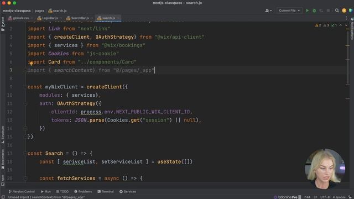Click the Run with Coverage icon
354x199 pixels.
[321, 11]
